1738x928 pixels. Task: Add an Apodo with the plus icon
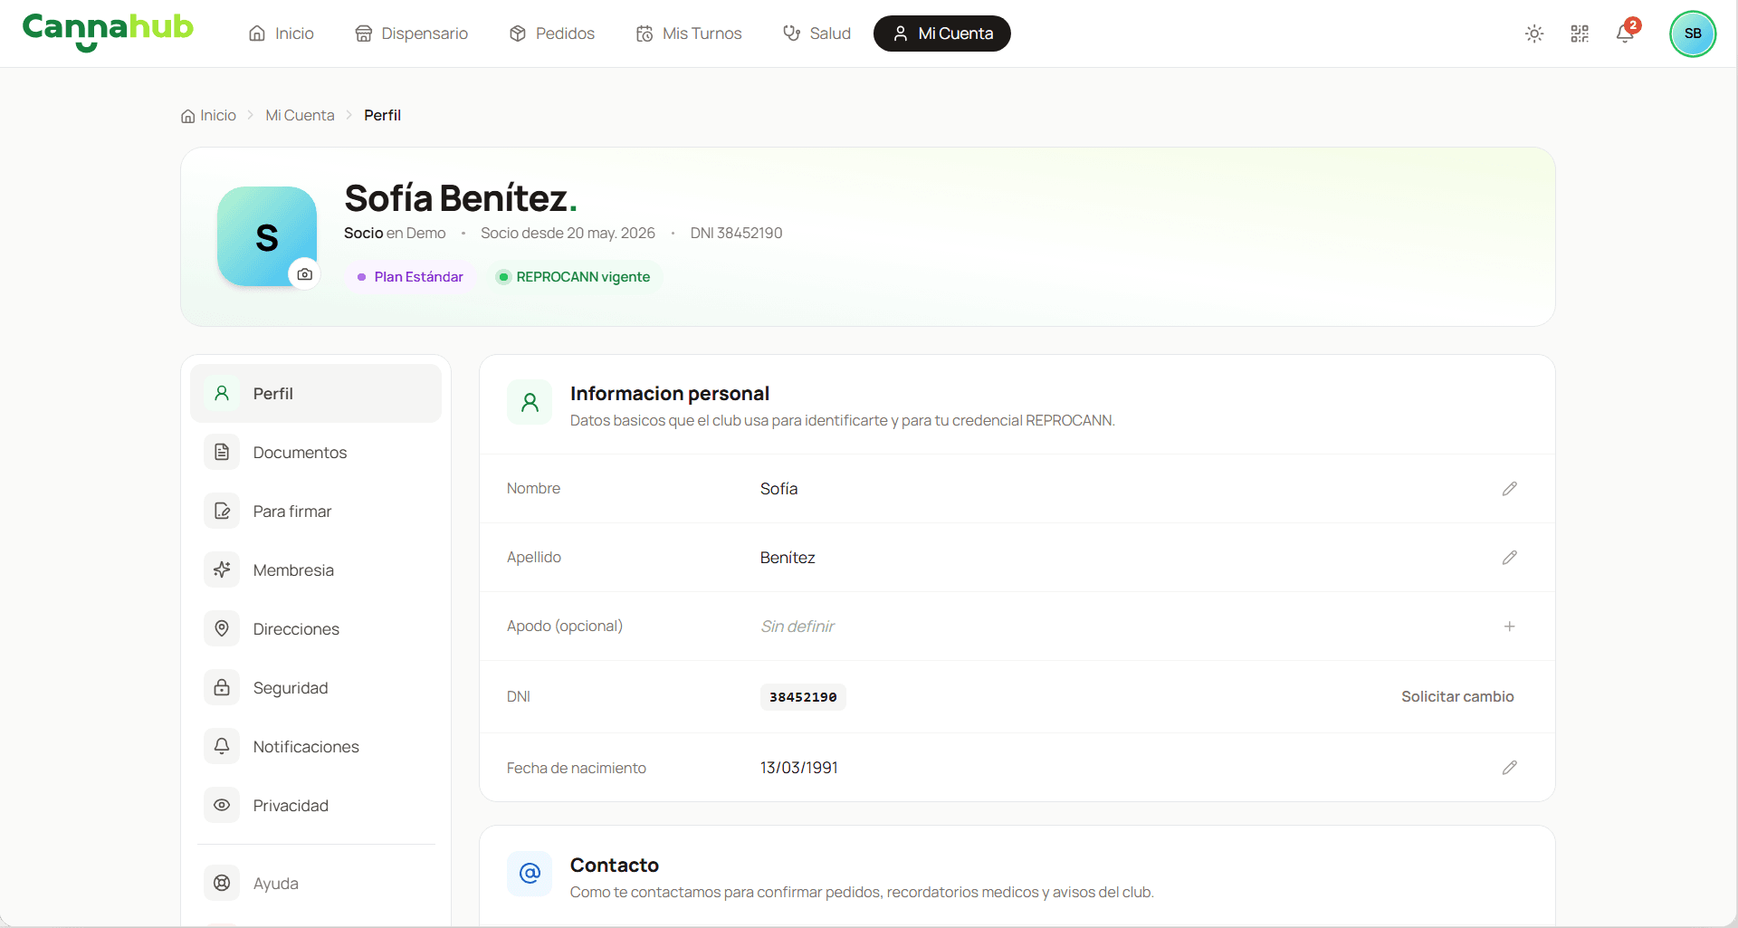pyautogui.click(x=1509, y=627)
